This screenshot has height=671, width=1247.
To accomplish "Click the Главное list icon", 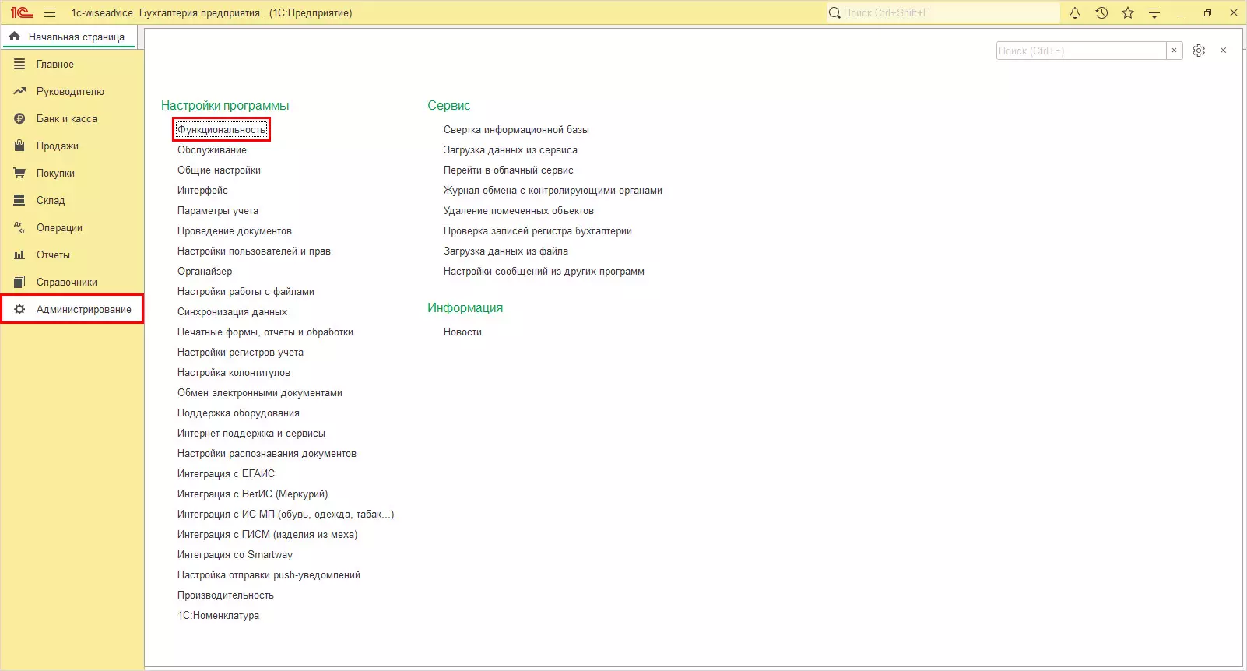I will point(19,64).
